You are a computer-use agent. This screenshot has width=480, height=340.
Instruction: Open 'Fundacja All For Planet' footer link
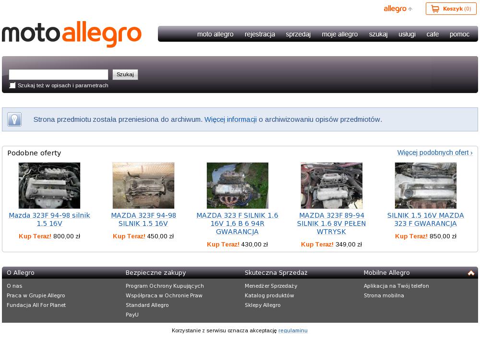(x=36, y=305)
